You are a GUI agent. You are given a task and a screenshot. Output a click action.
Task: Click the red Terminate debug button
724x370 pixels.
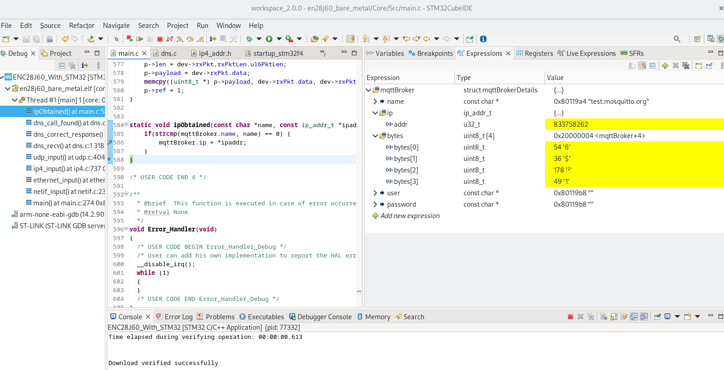pos(160,39)
